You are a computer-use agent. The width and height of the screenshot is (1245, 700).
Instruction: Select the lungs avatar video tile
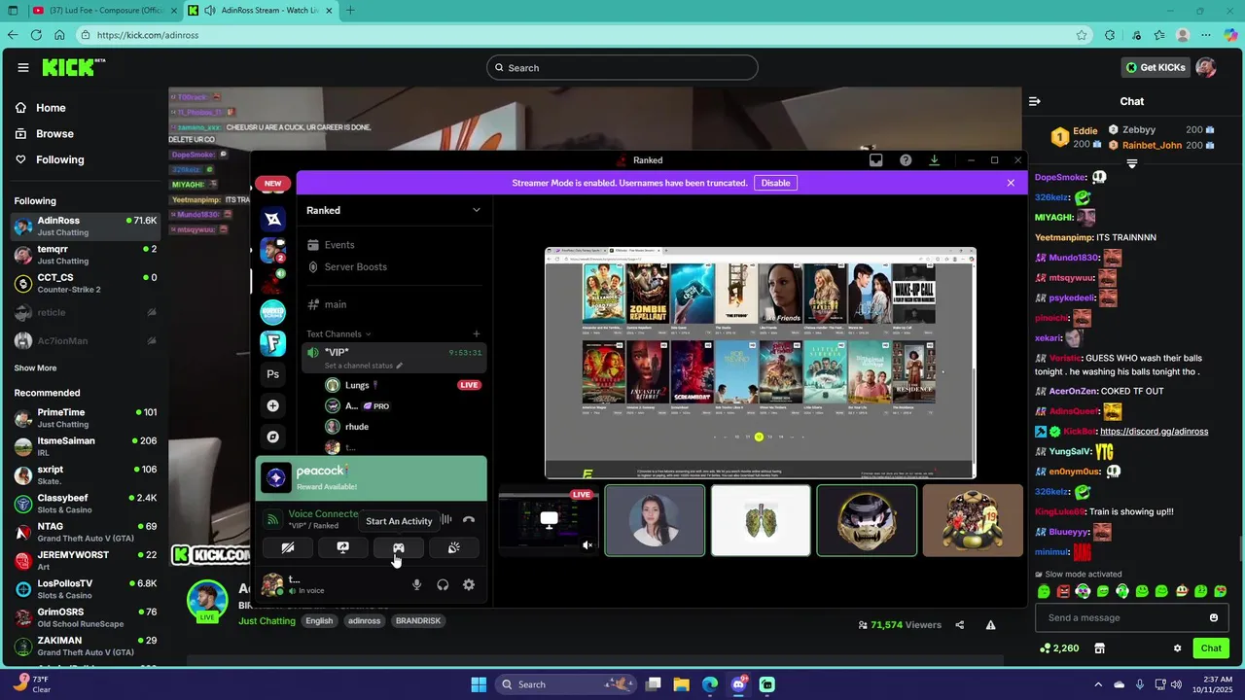(x=761, y=521)
